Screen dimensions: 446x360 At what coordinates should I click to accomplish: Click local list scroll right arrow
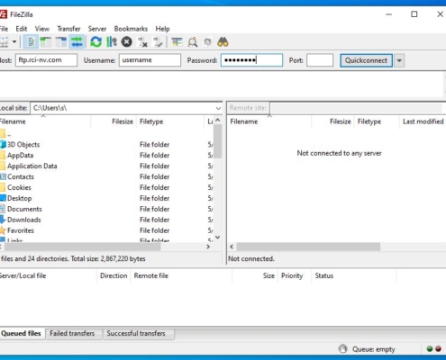(x=208, y=247)
